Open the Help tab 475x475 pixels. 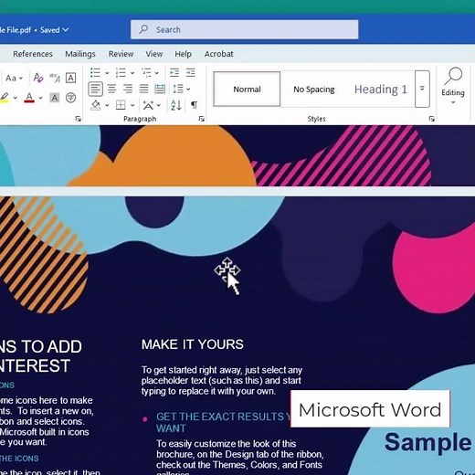(x=183, y=54)
